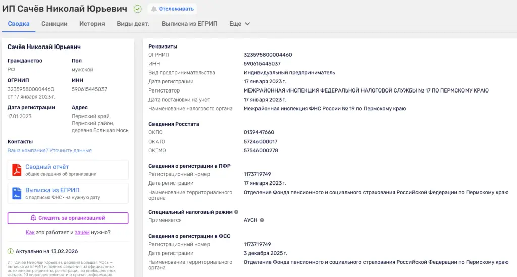This screenshot has height=277, width=517.
Task: Click the ФСС registration date 3 декабря 2025г.
Action: [x=266, y=253]
